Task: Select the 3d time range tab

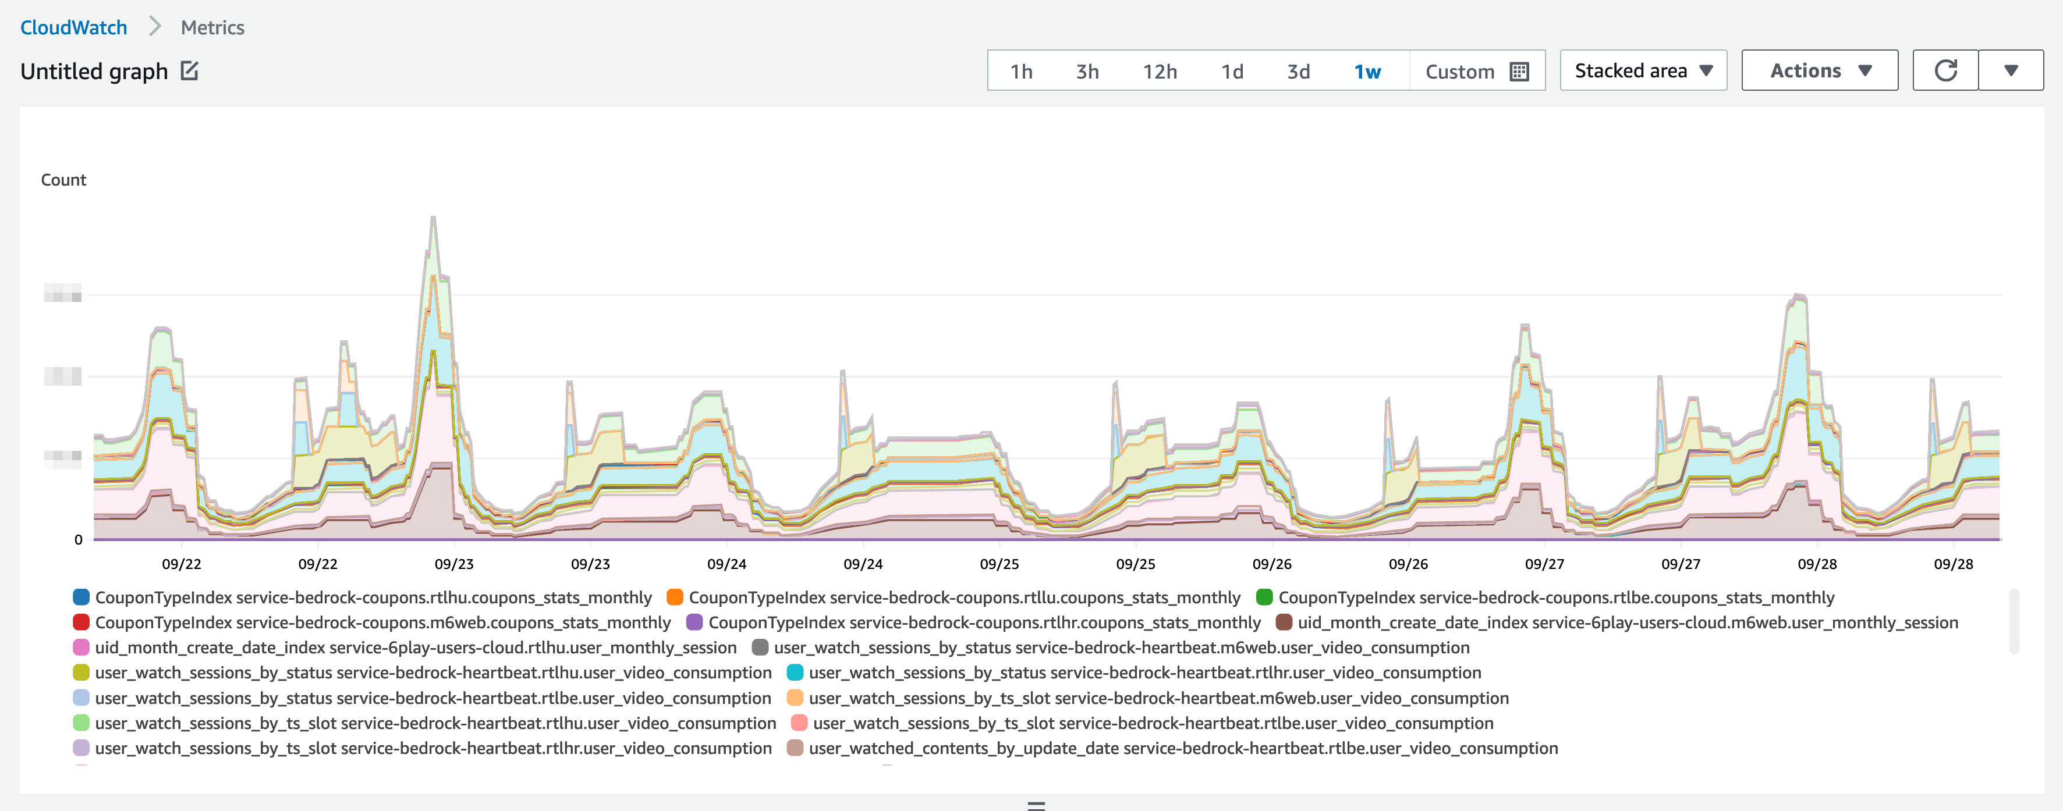Action: pos(1298,70)
